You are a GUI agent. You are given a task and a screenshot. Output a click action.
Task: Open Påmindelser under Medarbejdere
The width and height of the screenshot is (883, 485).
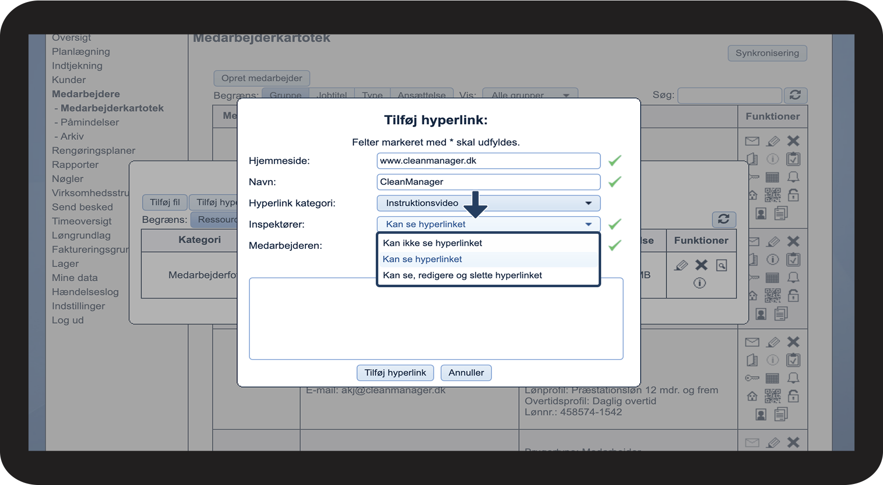(90, 122)
